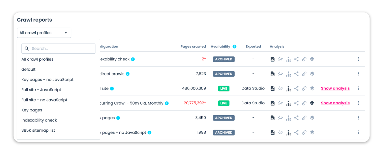Screen dimensions: 383x154
Task: Open the three-dot menu on the last crawl row
Action: (x=359, y=132)
